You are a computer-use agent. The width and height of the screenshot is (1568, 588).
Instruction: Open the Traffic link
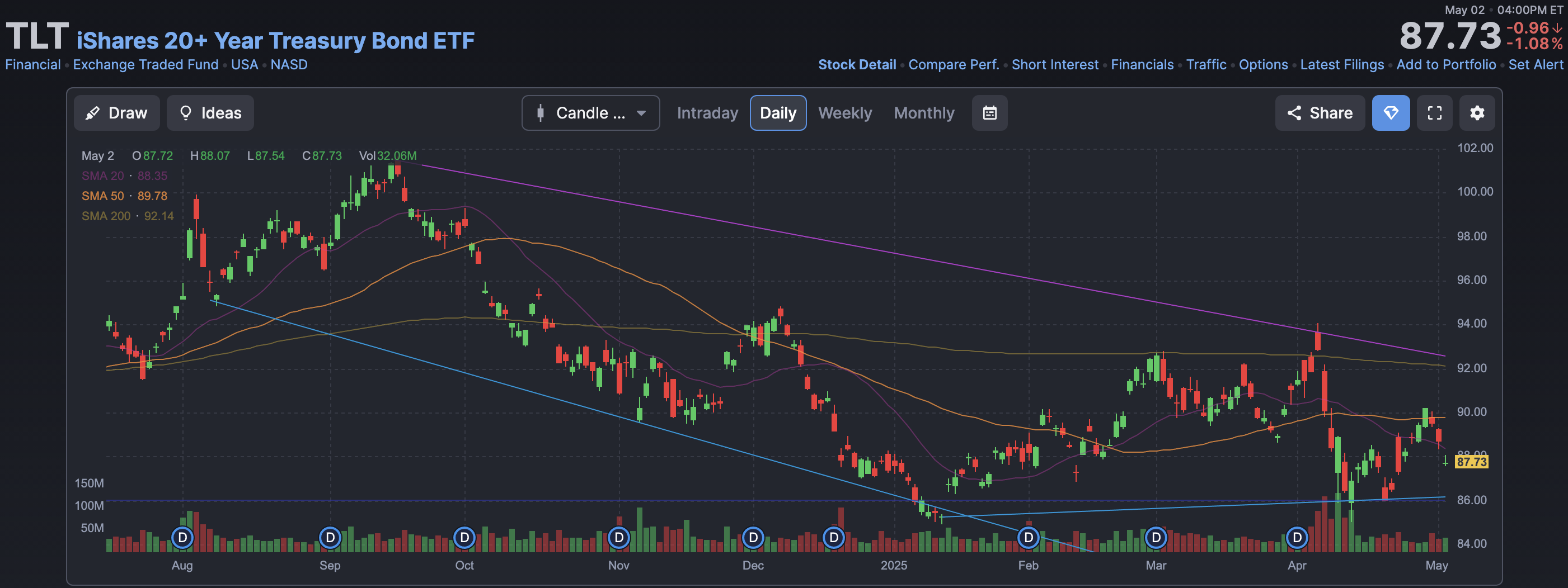1206,64
